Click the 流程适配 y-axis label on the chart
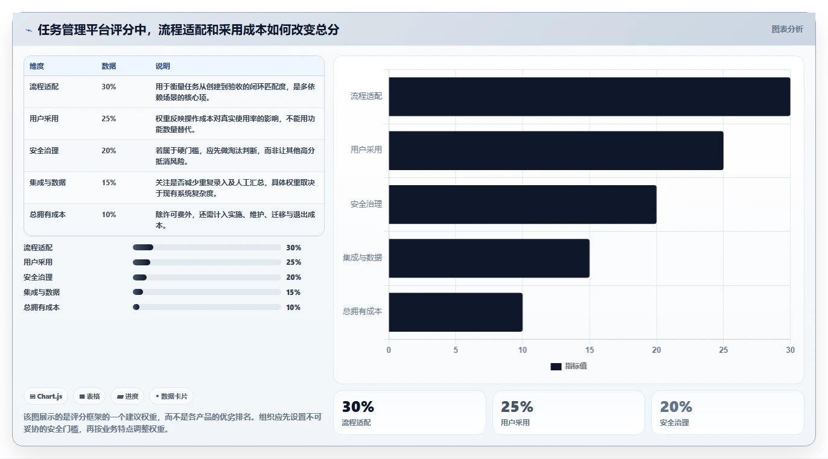Image resolution: width=828 pixels, height=459 pixels. [x=366, y=96]
